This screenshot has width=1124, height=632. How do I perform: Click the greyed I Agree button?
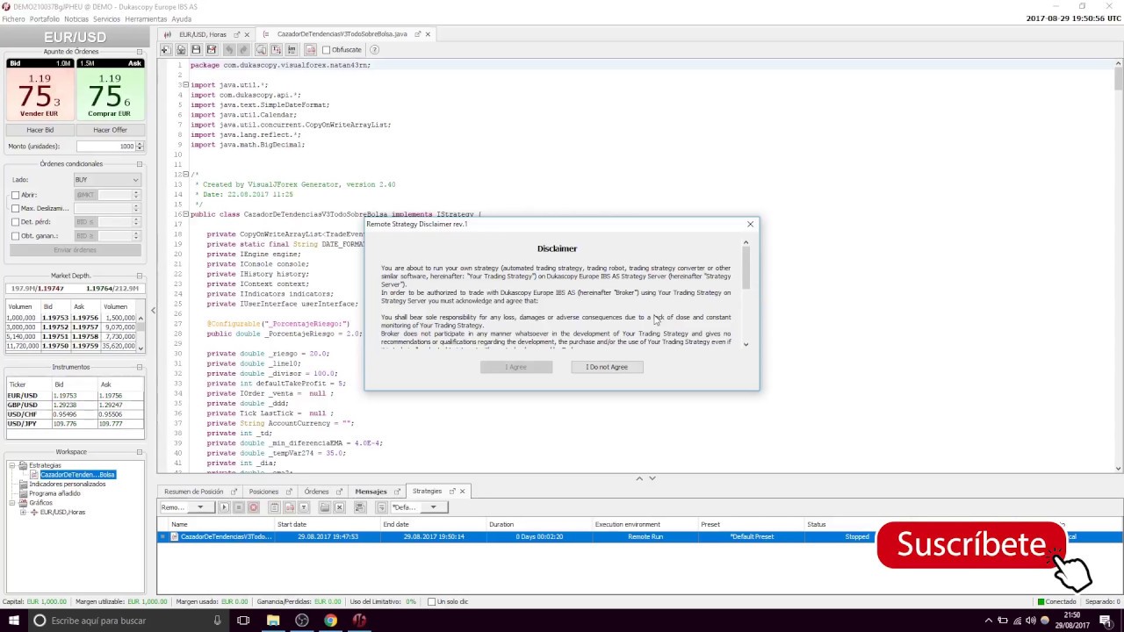516,367
